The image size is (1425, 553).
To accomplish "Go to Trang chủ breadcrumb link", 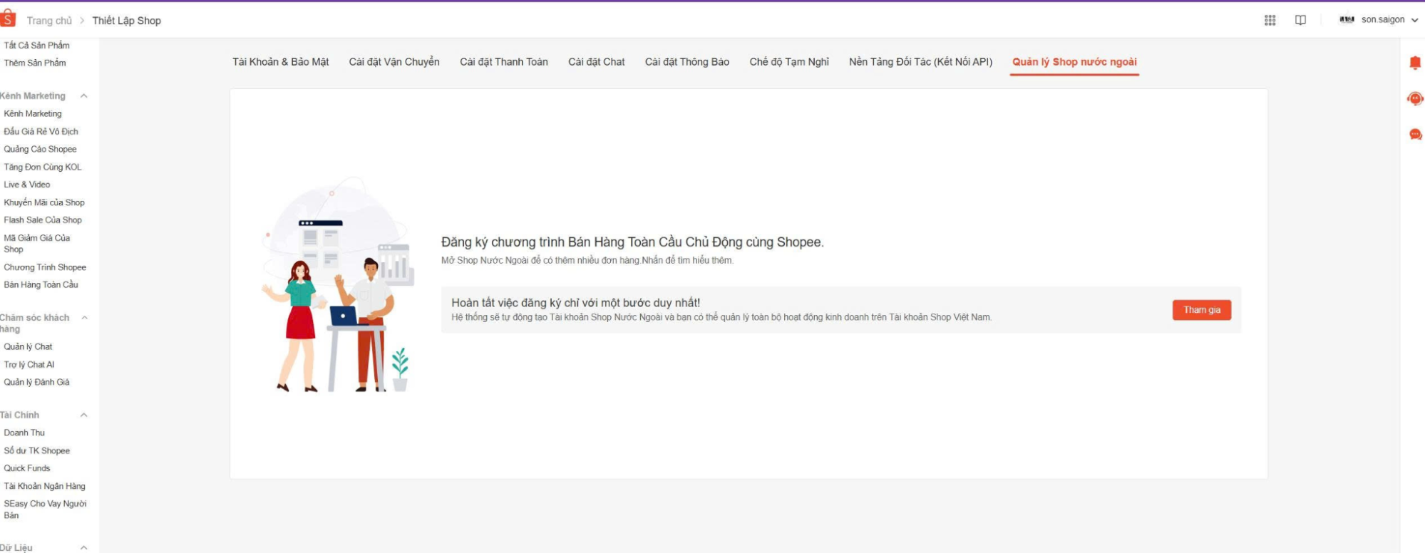I will (49, 21).
